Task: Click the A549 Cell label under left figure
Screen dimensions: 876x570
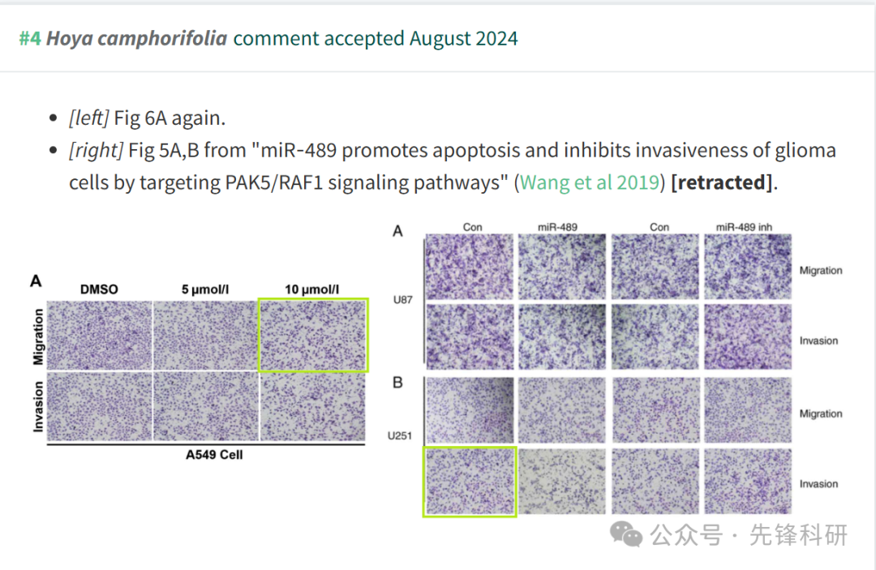Action: click(214, 455)
